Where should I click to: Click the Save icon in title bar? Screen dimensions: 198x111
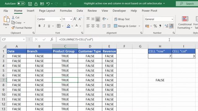[x=30, y=4]
